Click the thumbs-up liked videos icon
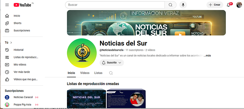The width and height of the screenshot is (244, 109). pyautogui.click(x=7, y=79)
